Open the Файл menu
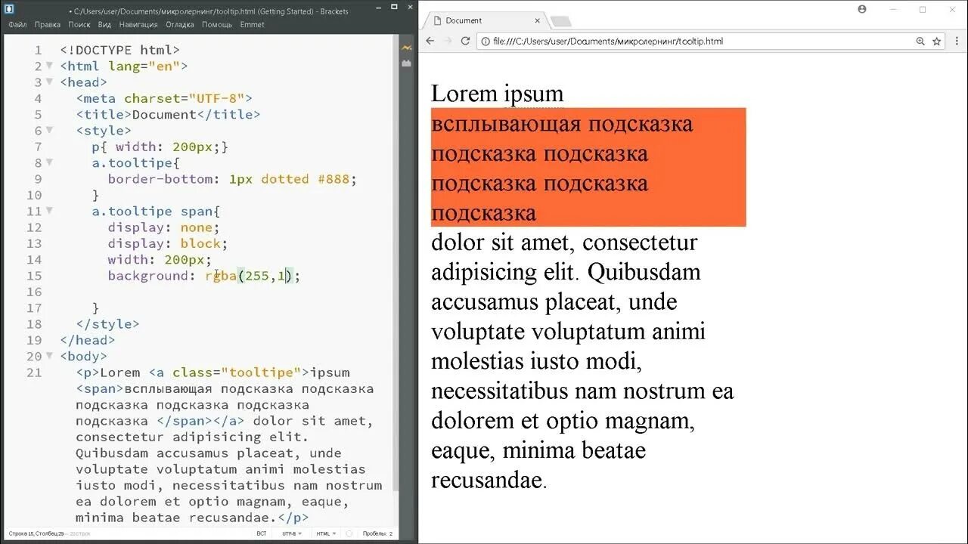 point(17,24)
